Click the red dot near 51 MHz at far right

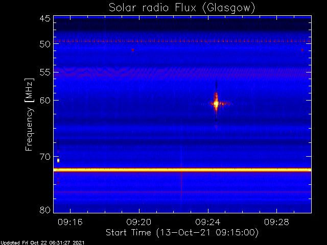click(302, 50)
